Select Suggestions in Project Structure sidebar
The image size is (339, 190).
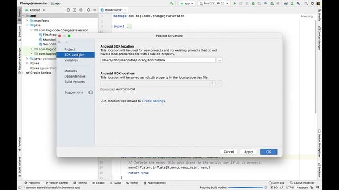pyautogui.click(x=74, y=92)
